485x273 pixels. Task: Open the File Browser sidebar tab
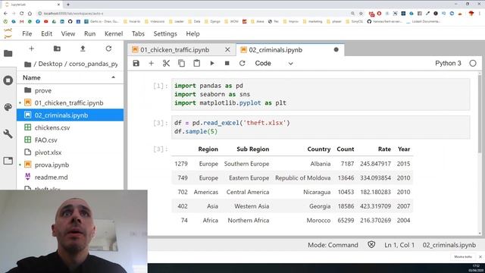pos(8,53)
